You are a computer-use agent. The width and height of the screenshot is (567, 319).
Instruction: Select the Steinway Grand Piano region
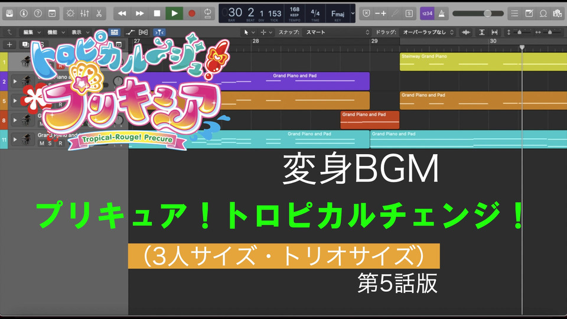[x=483, y=61]
